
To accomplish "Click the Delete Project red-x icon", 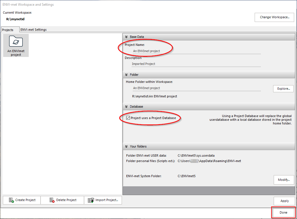I will [x=52, y=200].
